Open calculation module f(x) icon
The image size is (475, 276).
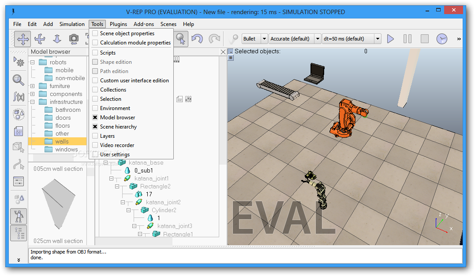pos(19,97)
